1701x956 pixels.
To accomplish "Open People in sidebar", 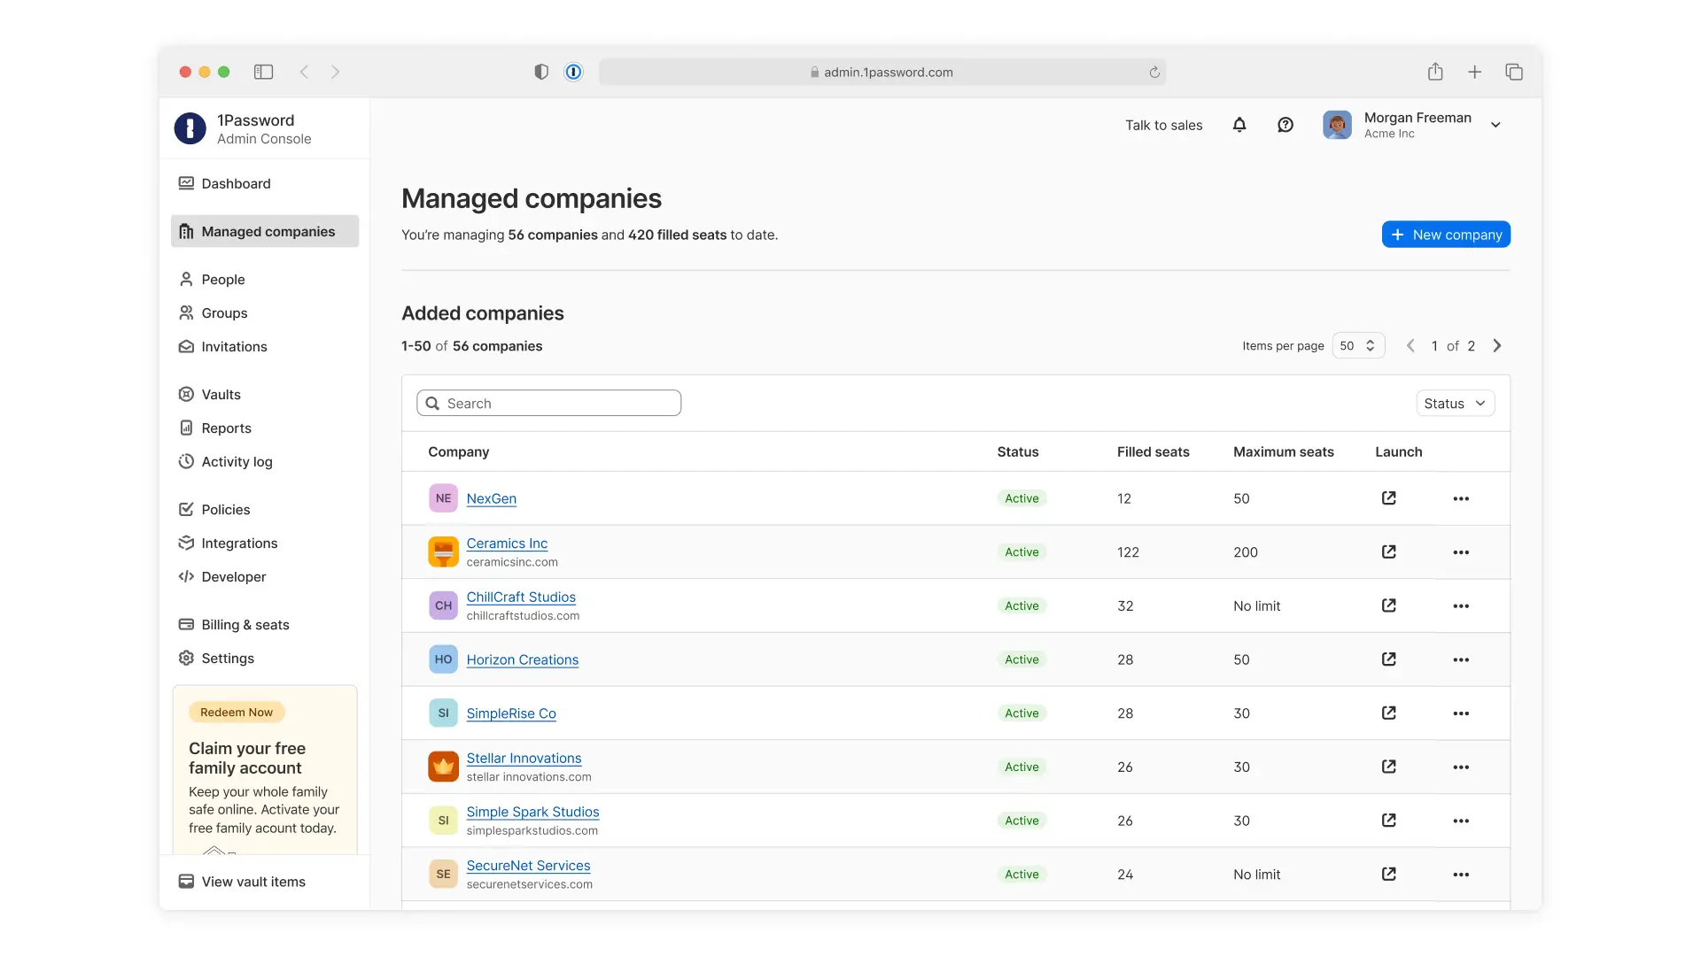I will (x=265, y=279).
